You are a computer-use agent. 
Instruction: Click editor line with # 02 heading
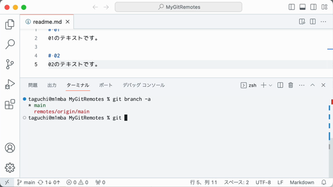54,56
